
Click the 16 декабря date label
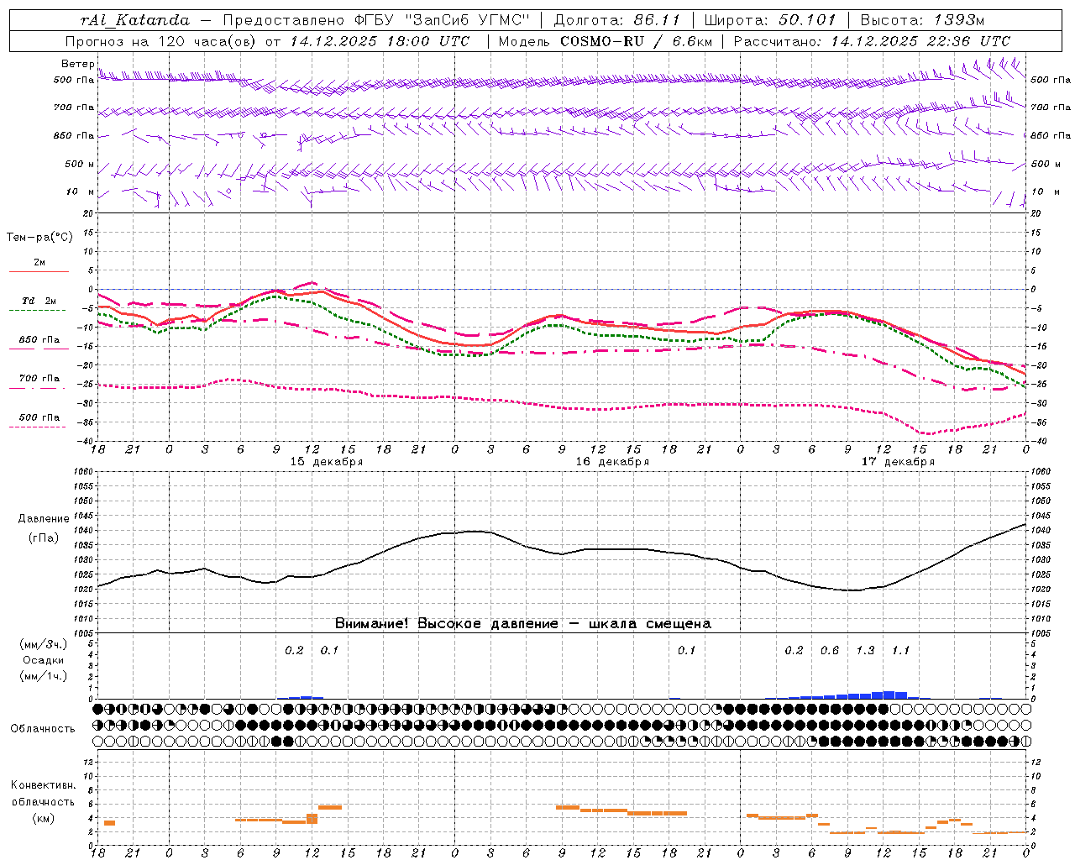612,462
